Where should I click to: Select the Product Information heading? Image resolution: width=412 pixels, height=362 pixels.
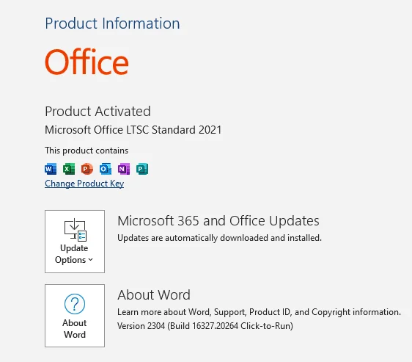point(112,23)
